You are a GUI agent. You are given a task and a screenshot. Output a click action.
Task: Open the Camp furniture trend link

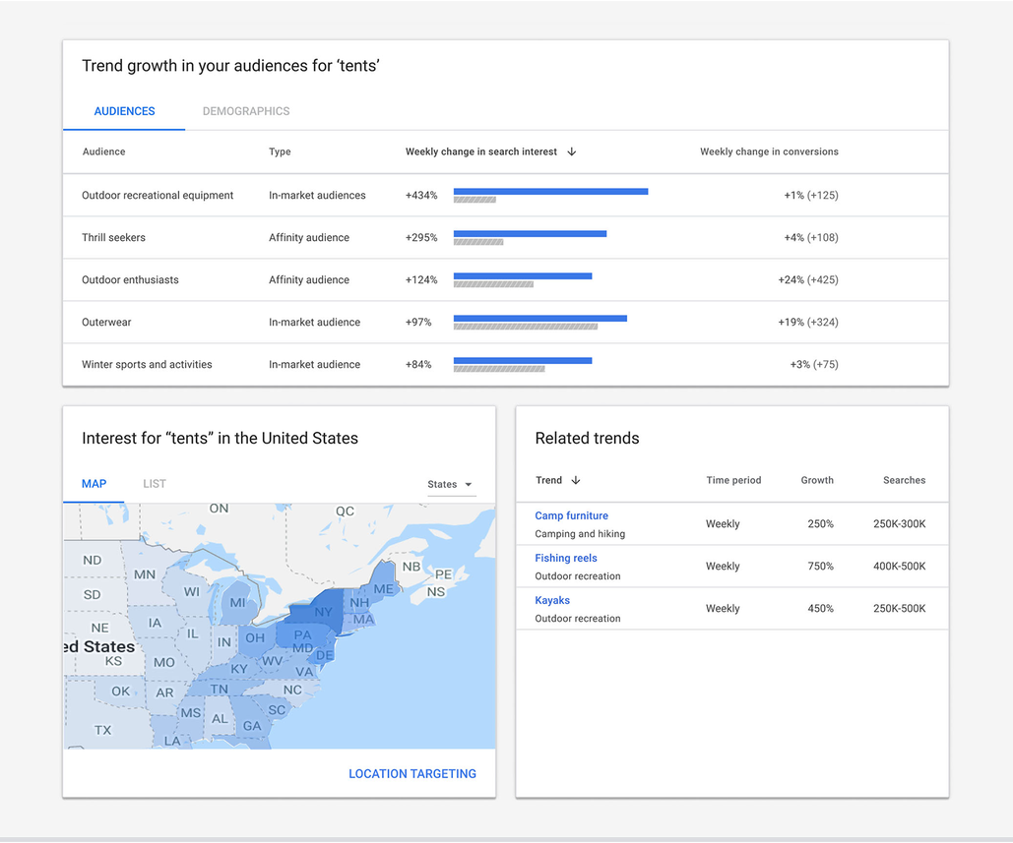(571, 515)
